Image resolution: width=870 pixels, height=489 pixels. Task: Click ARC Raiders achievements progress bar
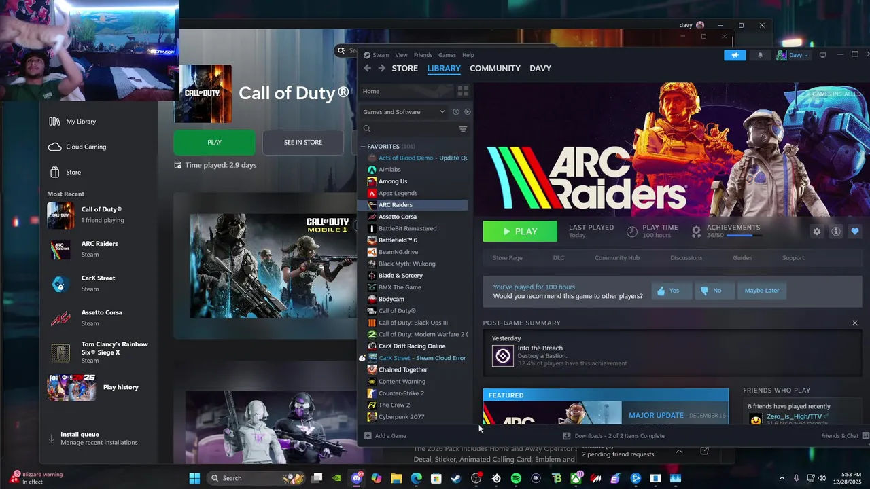[744, 236]
